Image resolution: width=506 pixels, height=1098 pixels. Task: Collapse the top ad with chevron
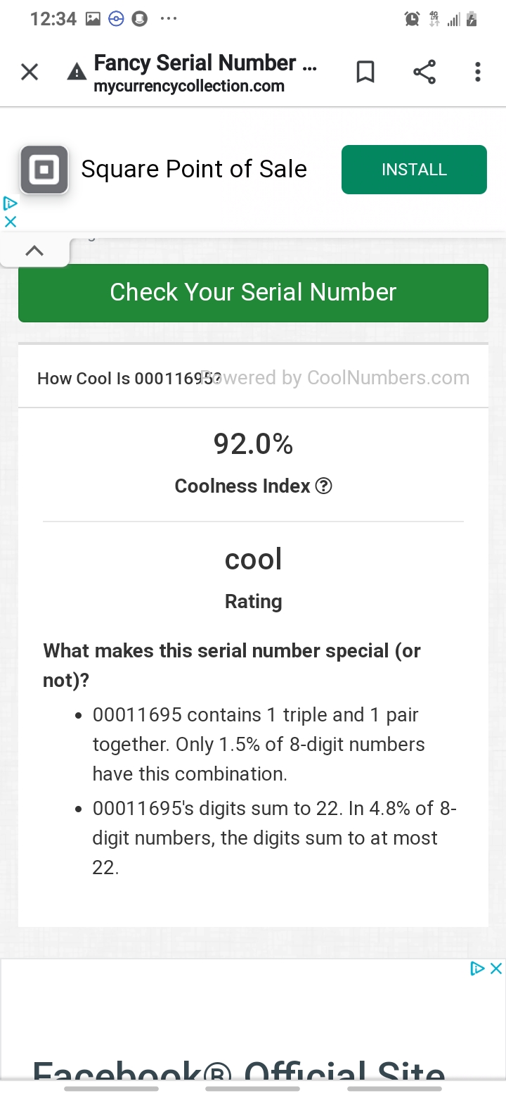[34, 251]
